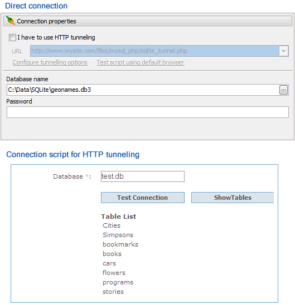Click the tunnel URL input field
Image resolution: width=295 pixels, height=305 pixels.
pyautogui.click(x=154, y=51)
